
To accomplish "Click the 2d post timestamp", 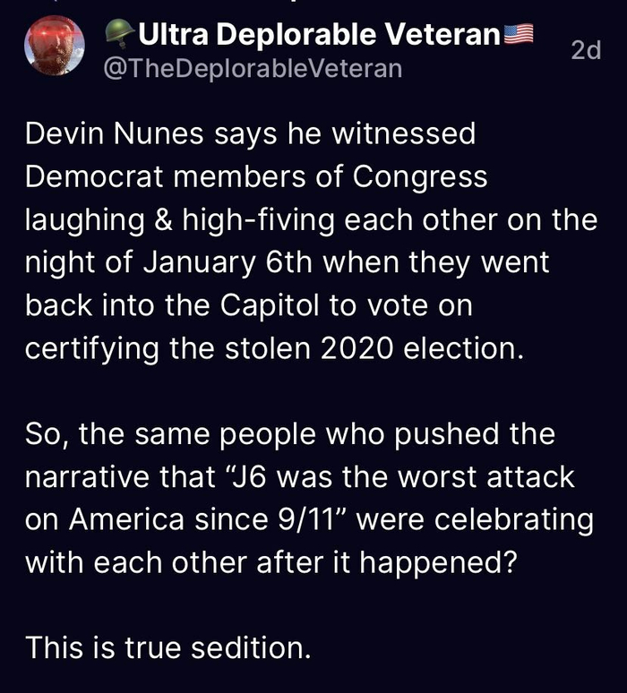I will pyautogui.click(x=586, y=51).
